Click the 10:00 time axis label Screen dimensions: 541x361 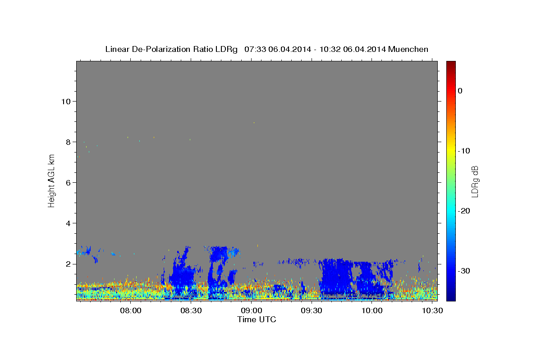pos(372,311)
